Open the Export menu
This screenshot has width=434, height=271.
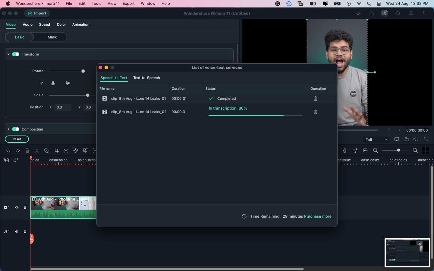coord(128,3)
